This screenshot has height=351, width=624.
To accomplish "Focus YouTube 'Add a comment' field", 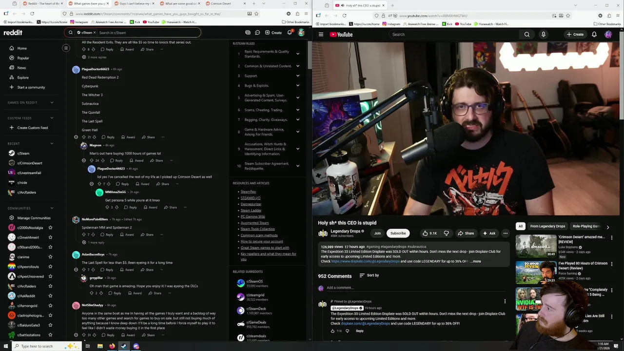I will 415,288.
